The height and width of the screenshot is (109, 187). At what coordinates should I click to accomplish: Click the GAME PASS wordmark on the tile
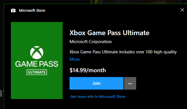coord(36,64)
